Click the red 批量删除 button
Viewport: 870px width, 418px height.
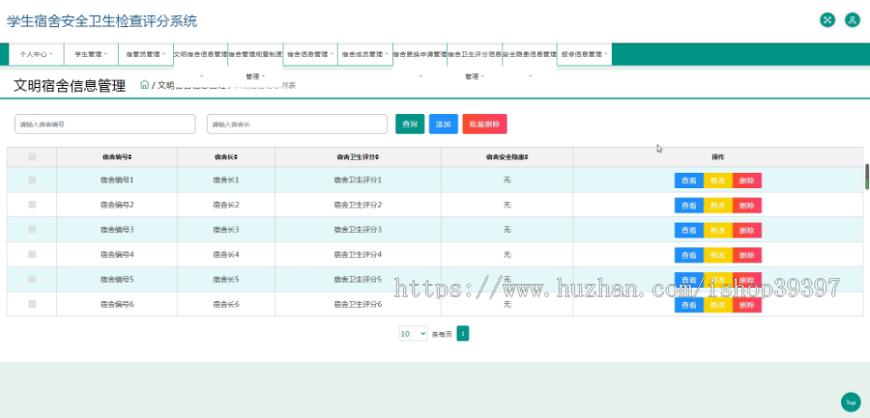(484, 125)
